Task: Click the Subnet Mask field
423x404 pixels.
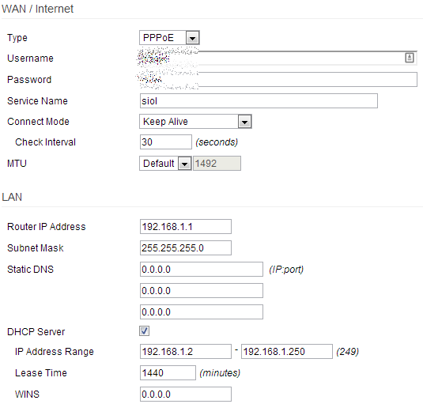Action: coord(186,247)
